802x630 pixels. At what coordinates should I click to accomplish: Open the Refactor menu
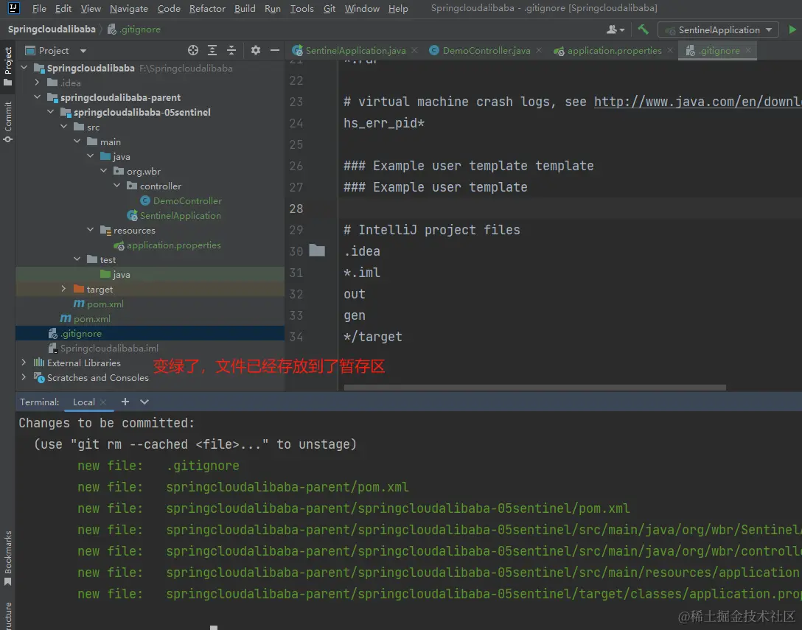(207, 8)
